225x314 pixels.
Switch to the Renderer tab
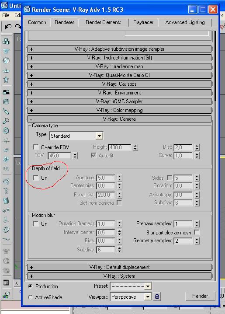(x=64, y=22)
